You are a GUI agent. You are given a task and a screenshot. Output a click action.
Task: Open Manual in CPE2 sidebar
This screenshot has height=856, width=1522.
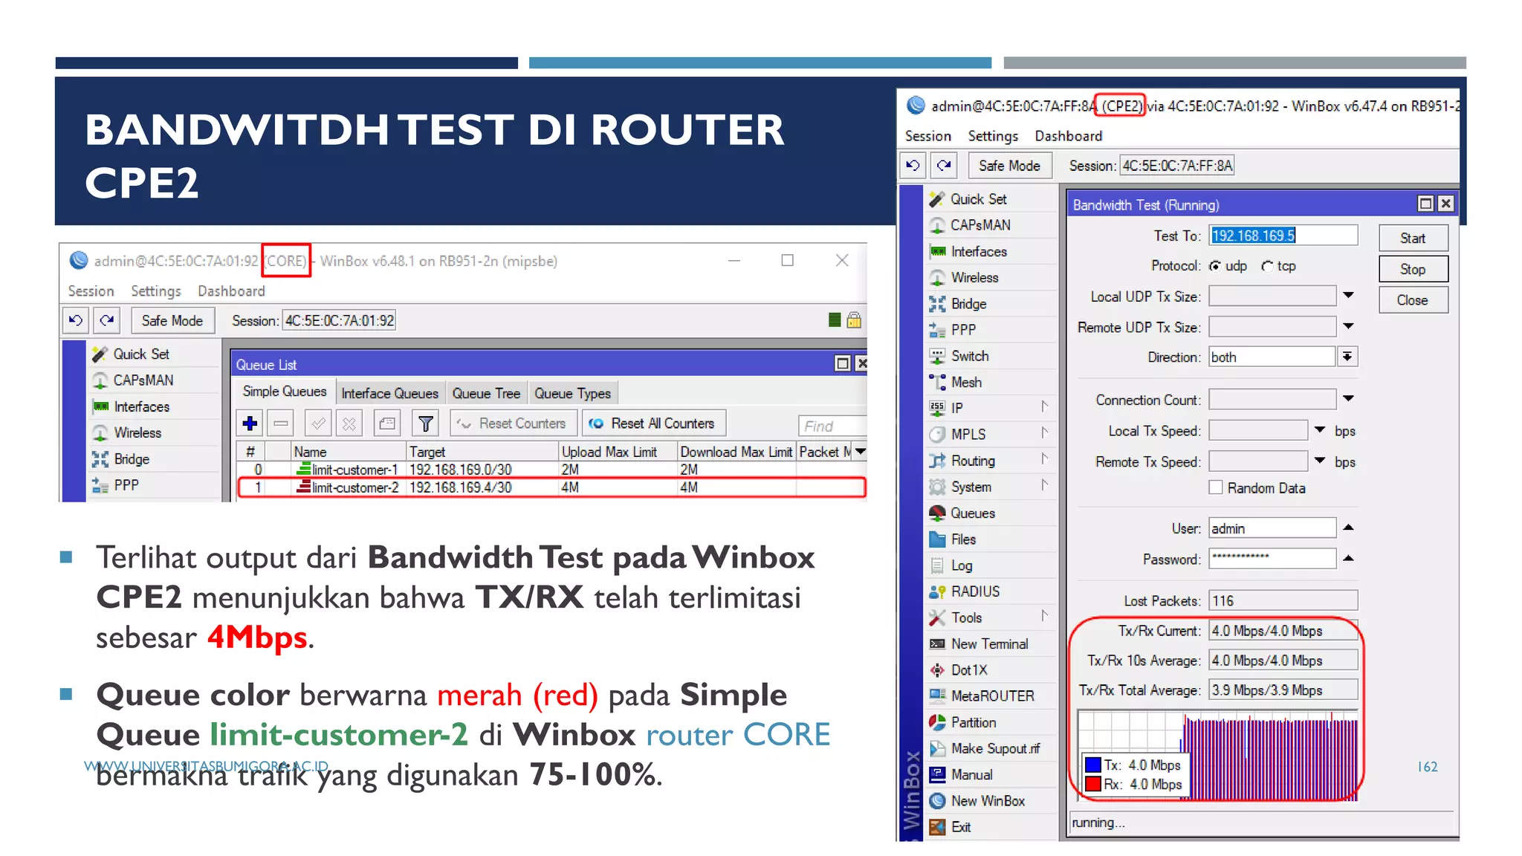tap(971, 775)
